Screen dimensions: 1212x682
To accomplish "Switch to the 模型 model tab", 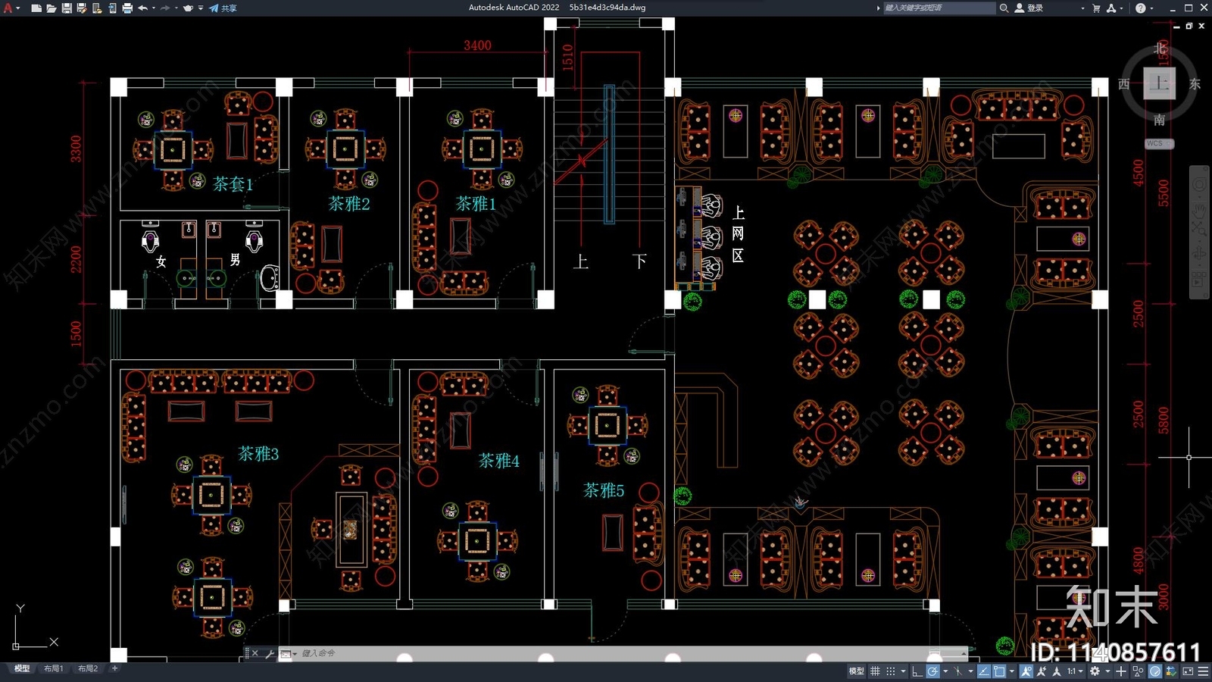I will (22, 668).
